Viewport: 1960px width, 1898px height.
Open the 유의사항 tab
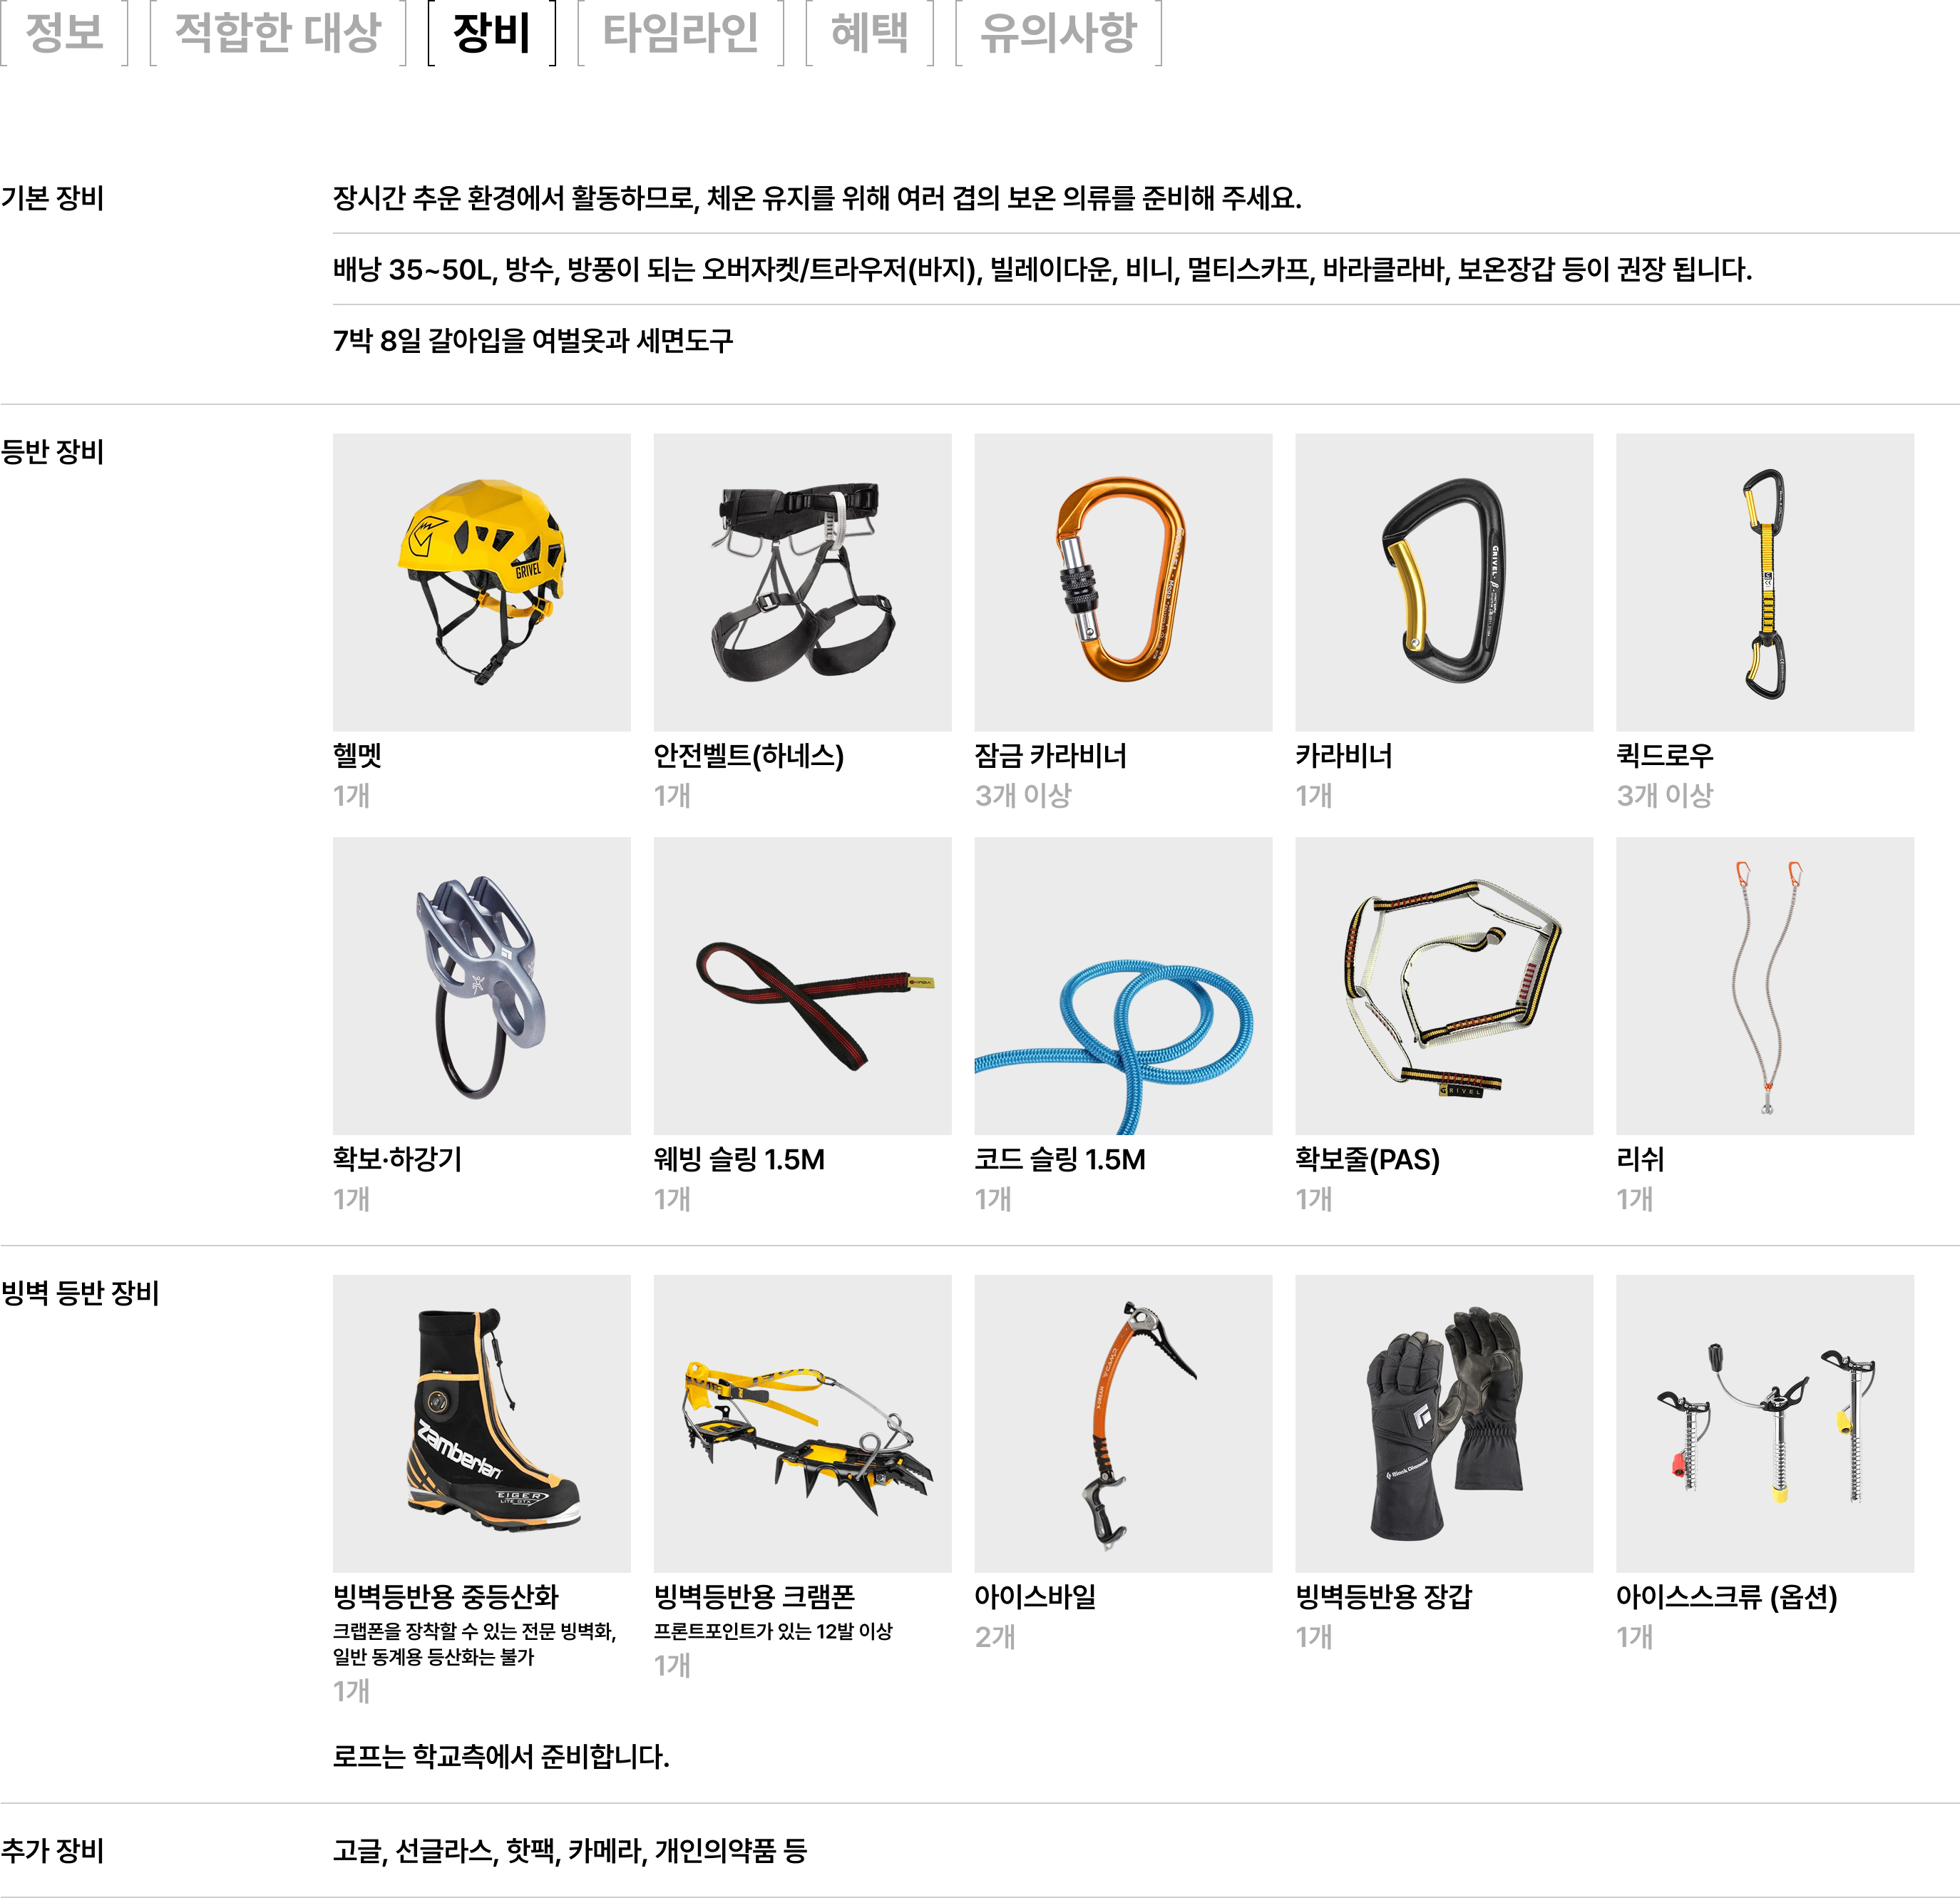pos(1058,33)
